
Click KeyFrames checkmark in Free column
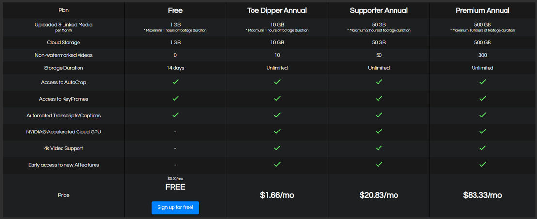(175, 99)
